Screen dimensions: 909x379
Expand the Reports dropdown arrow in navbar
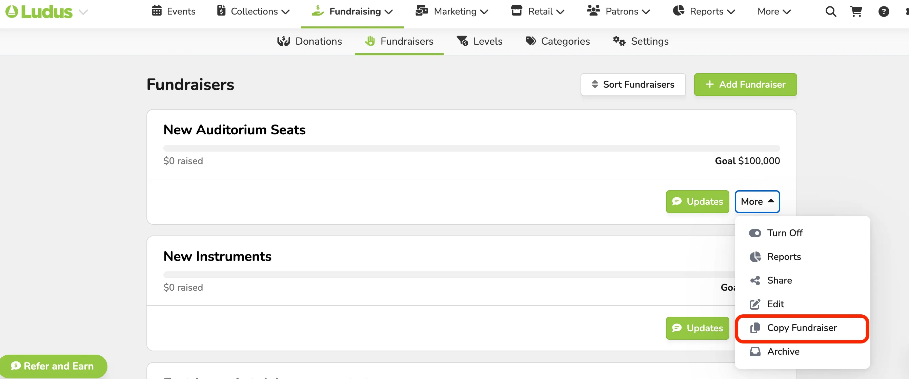click(731, 12)
